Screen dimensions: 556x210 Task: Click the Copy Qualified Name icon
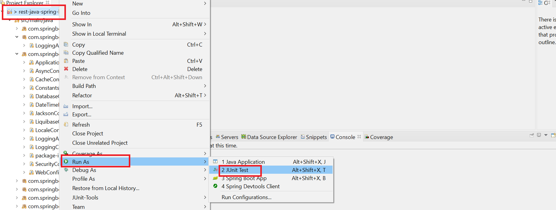click(x=66, y=53)
